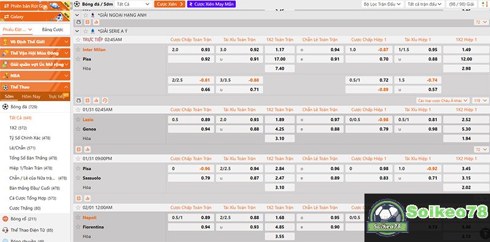This screenshot has height=242, width=490.
Task: Expand the Thế Vận Hội Mùa Đông sidebar section
Action: pos(35,53)
